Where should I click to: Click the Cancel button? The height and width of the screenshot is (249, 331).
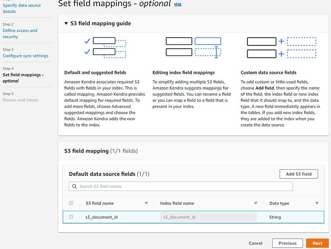point(256,243)
